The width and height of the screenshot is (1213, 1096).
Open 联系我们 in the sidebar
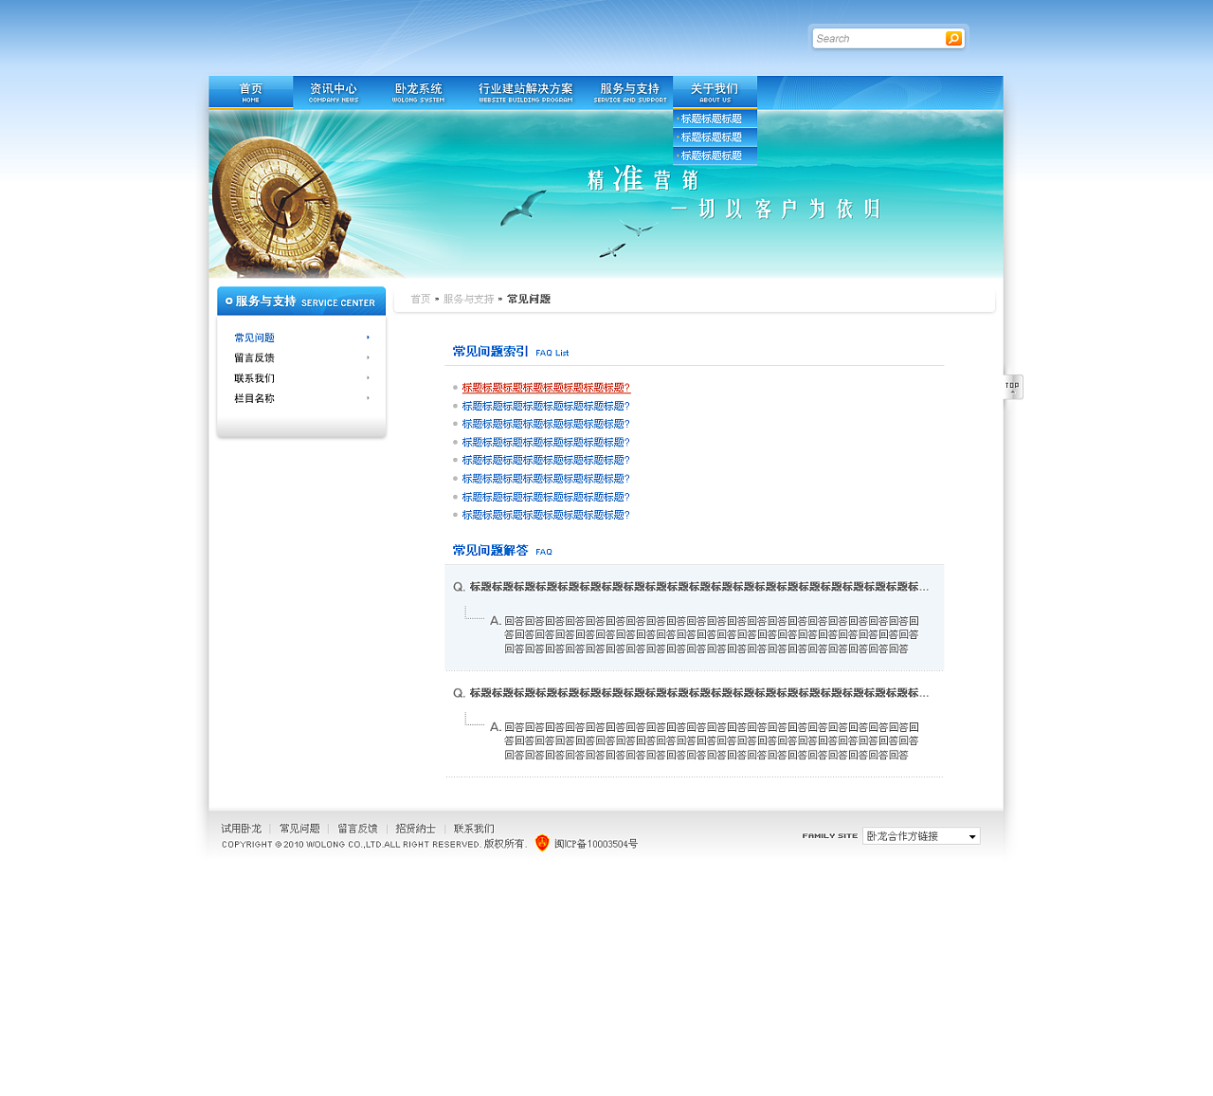tap(255, 378)
